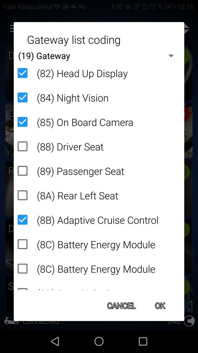Select the Night Vision list item label
Viewport: 198px width, 353px height.
click(x=82, y=98)
